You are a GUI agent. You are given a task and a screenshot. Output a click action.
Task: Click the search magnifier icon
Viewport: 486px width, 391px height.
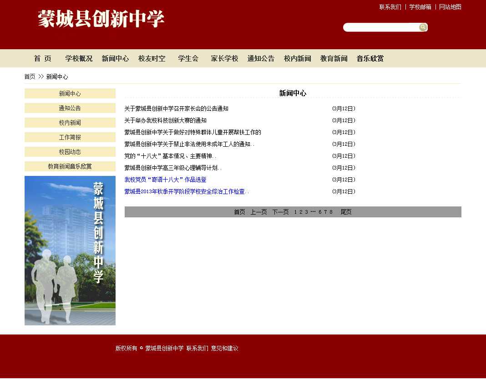[x=423, y=27]
